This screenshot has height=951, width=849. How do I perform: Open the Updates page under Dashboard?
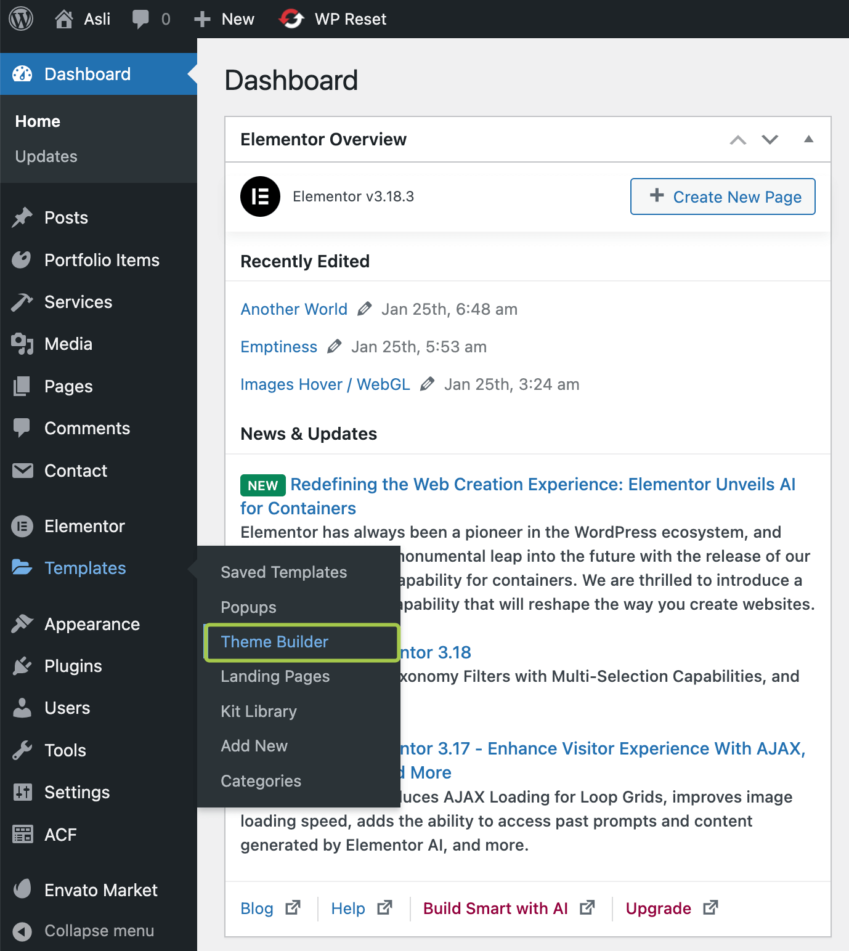(x=46, y=156)
